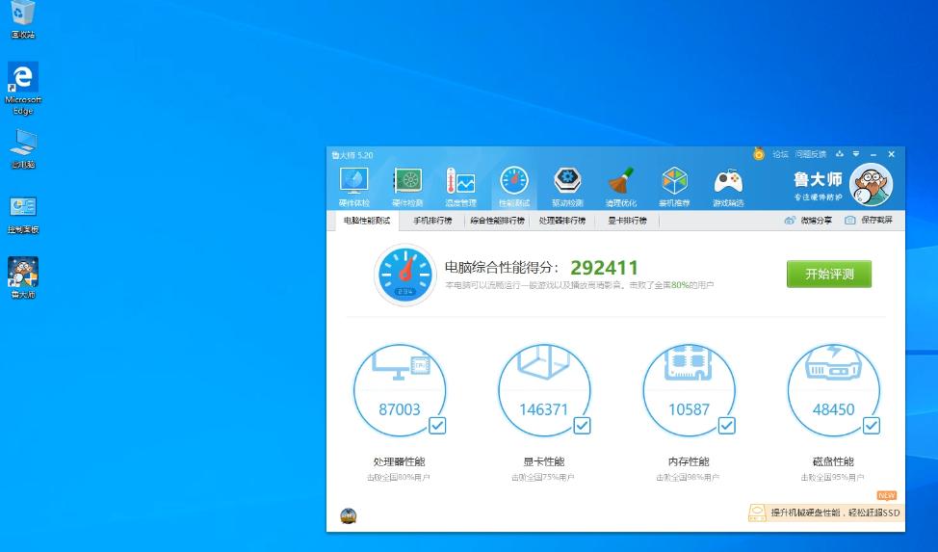
Task: Click 微博分享 share button
Action: click(808, 221)
